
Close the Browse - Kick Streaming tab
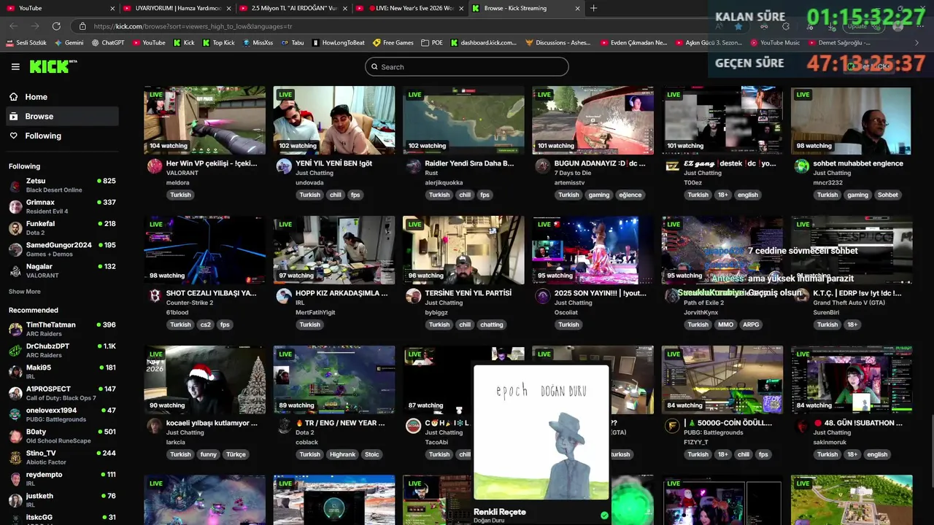577,9
